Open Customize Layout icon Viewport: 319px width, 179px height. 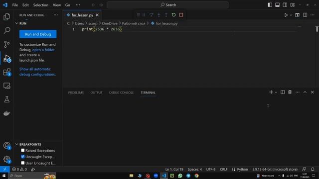[293, 5]
